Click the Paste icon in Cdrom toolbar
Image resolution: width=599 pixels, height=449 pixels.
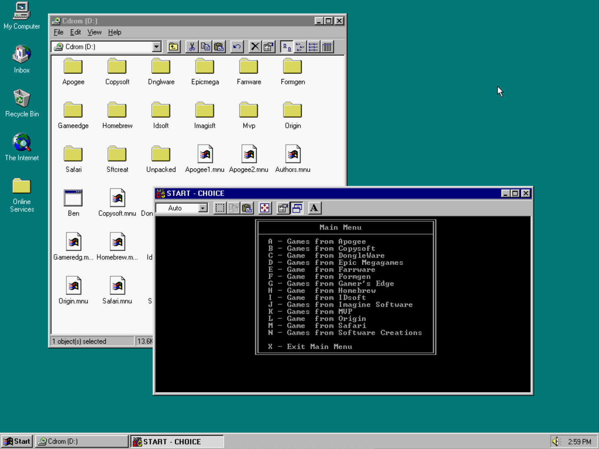219,47
